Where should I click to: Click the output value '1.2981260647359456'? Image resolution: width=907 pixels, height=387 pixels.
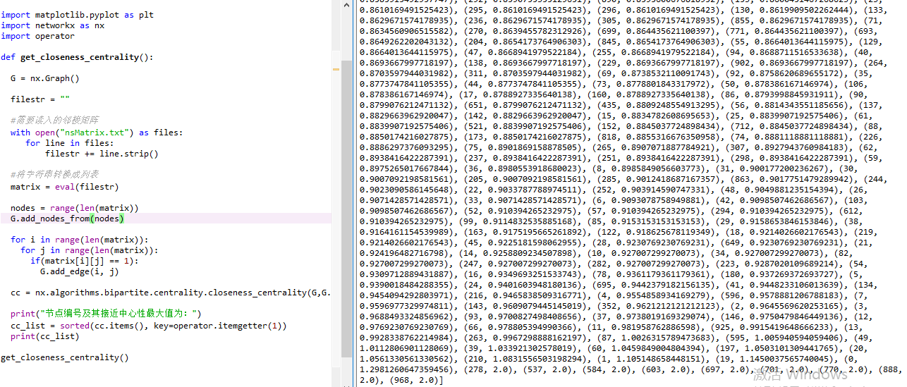pyautogui.click(x=404, y=368)
